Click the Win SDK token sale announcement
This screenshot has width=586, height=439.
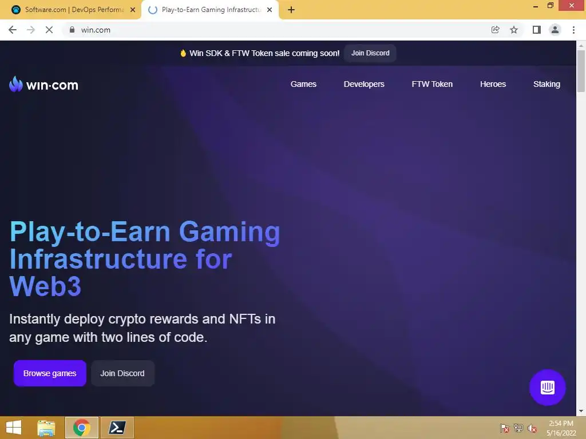coord(260,53)
